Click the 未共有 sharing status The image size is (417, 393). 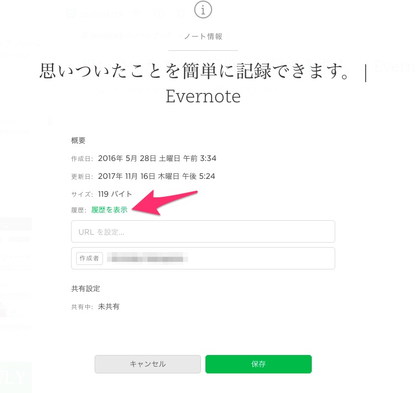pyautogui.click(x=109, y=306)
